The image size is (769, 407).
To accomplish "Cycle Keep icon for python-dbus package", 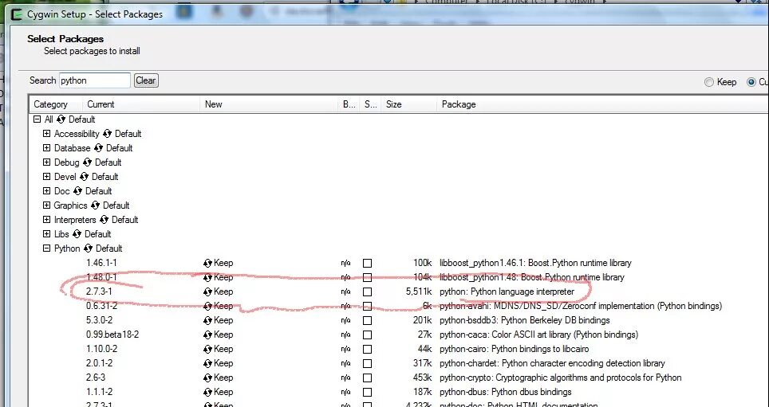I will [207, 392].
